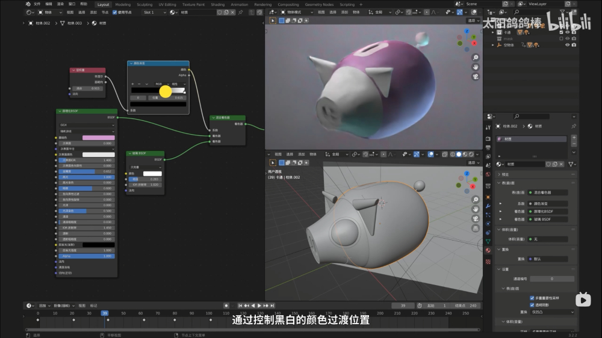Click the zoom magnifier in solid viewport

click(x=476, y=200)
